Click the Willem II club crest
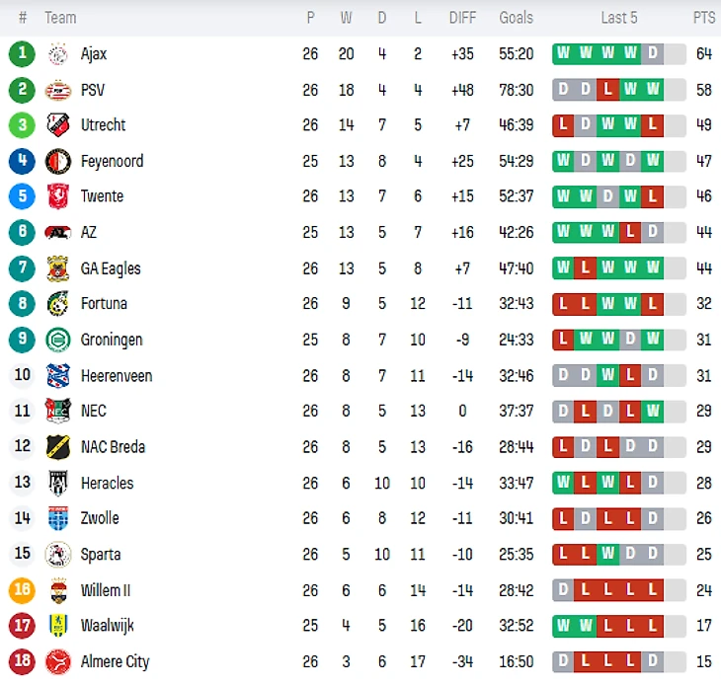The width and height of the screenshot is (721, 686). (x=58, y=590)
